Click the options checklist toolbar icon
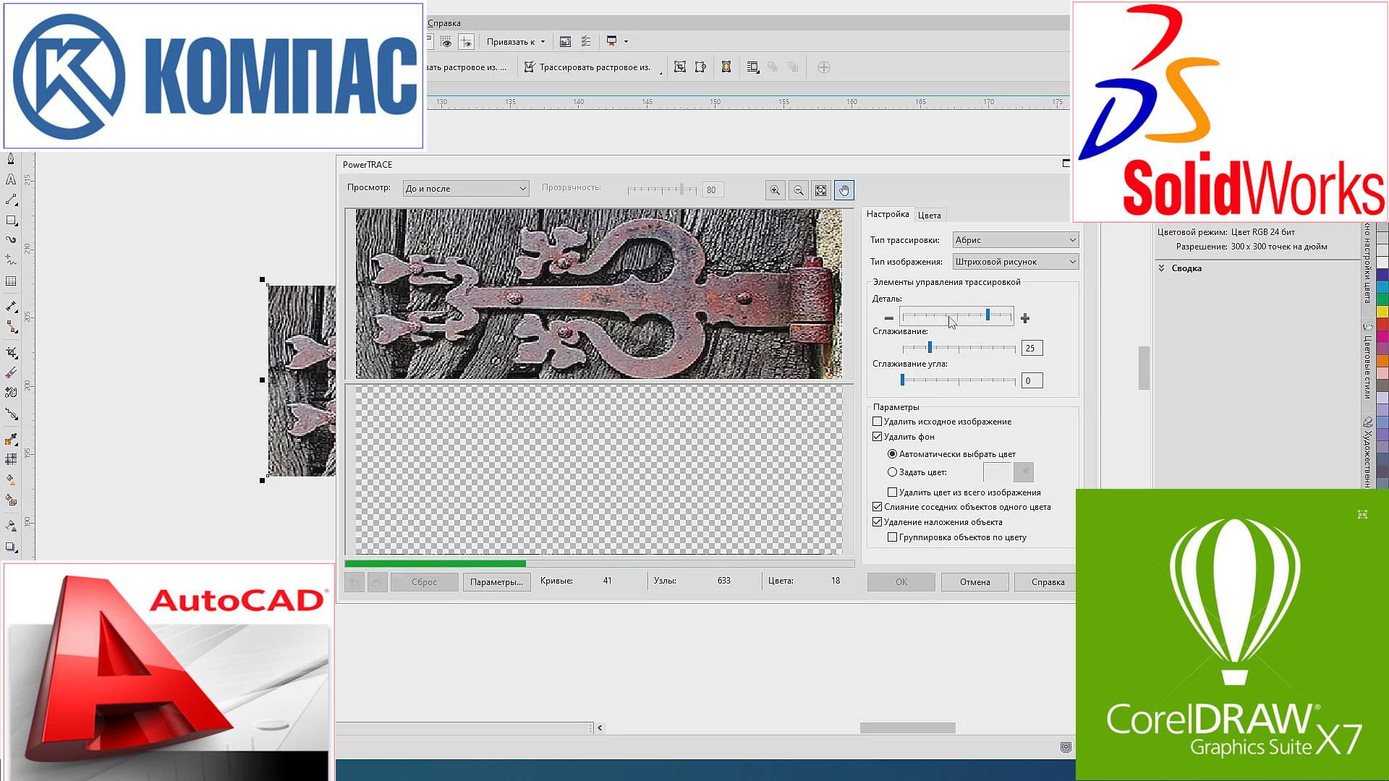Viewport: 1389px width, 781px height. (586, 42)
